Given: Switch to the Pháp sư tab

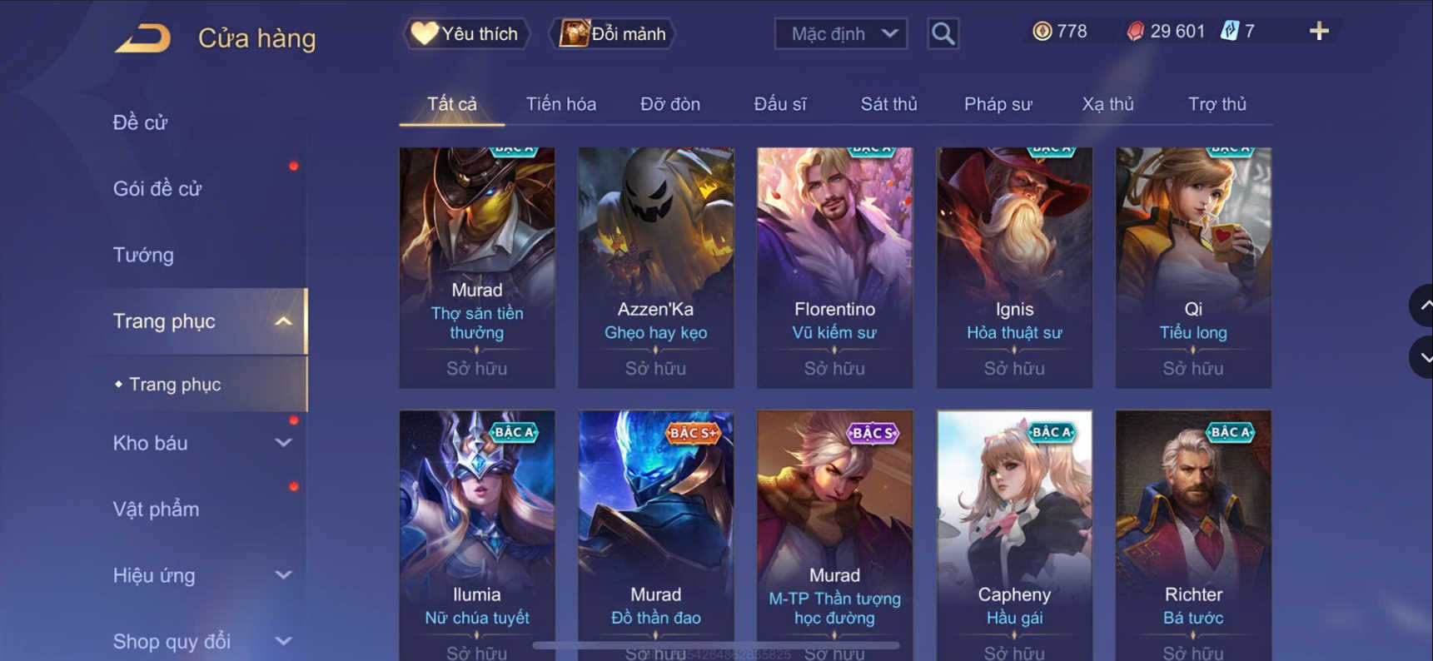Looking at the screenshot, I should (x=998, y=104).
